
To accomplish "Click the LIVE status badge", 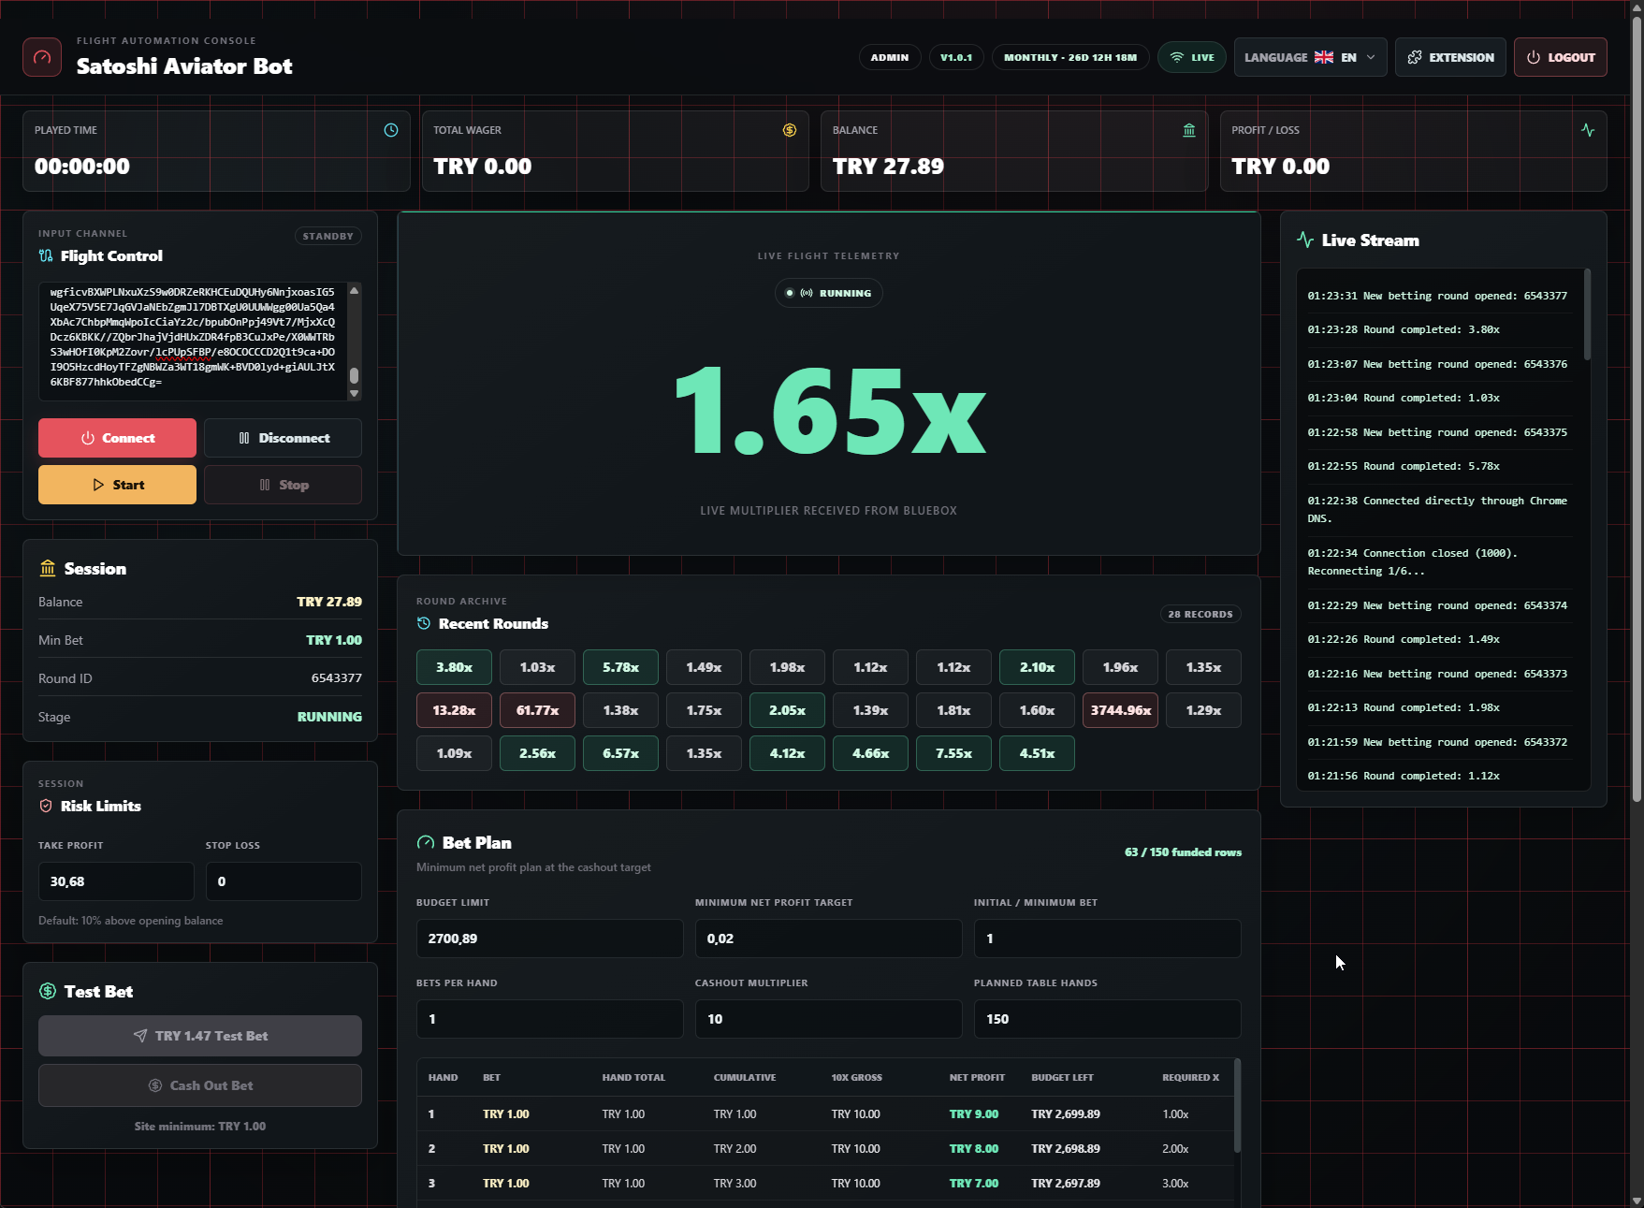I will (x=1192, y=57).
